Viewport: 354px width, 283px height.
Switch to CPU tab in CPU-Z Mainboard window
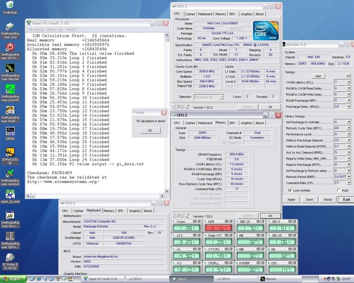tap(65, 211)
